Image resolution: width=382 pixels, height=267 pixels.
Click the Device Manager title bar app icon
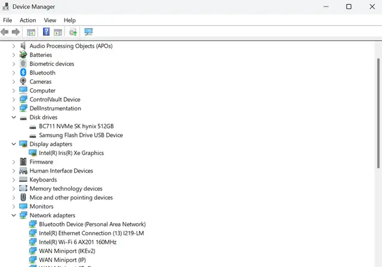click(x=5, y=7)
